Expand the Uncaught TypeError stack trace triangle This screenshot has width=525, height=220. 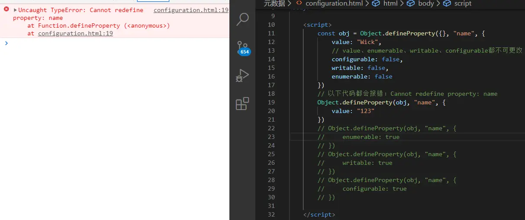16,10
